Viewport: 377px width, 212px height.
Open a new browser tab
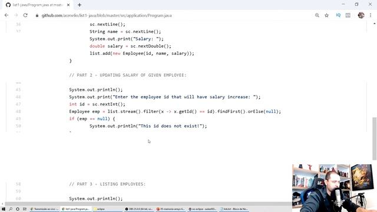80,5
